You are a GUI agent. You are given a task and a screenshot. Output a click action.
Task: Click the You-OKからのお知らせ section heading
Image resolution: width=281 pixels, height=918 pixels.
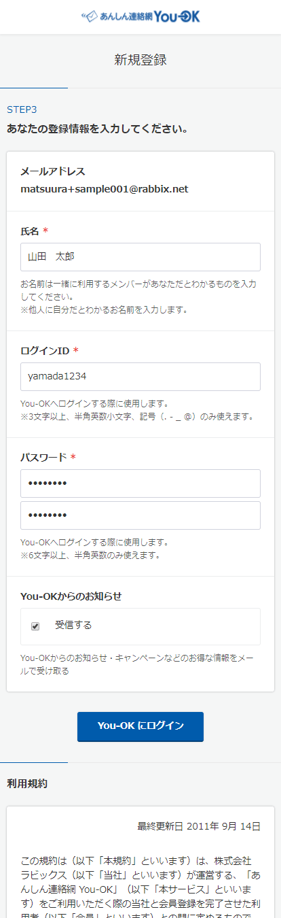click(71, 596)
